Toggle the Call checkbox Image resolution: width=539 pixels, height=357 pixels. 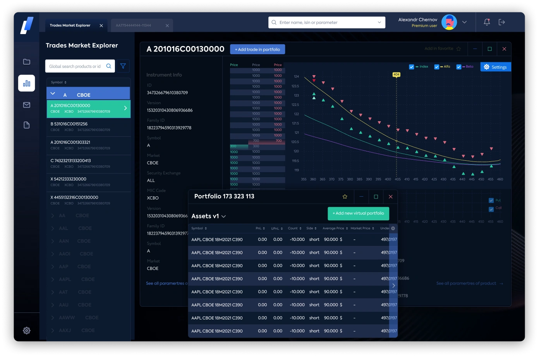click(x=491, y=209)
